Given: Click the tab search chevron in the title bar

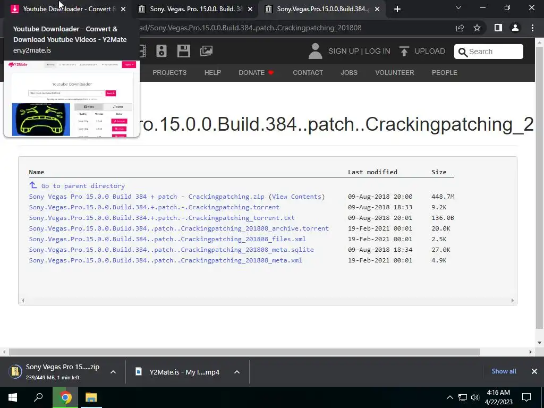Looking at the screenshot, I should click(458, 7).
